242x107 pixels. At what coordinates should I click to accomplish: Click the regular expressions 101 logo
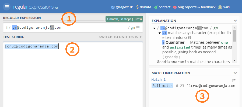point(36,7)
